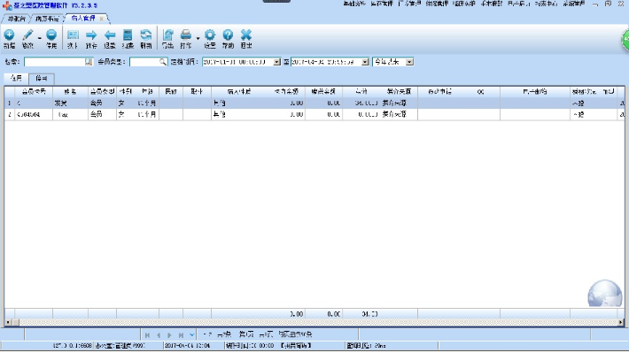Click the QQ column header
Image resolution: width=629 pixels, height=353 pixels.
(x=480, y=92)
